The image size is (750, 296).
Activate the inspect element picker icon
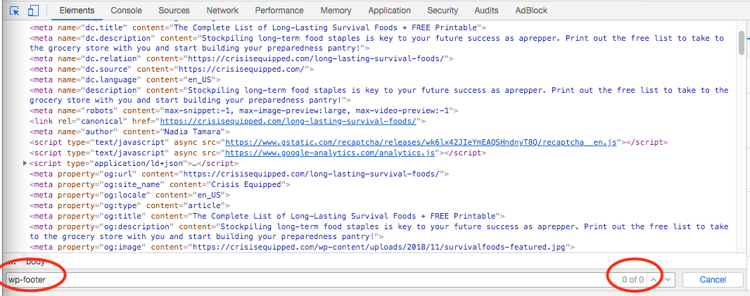pyautogui.click(x=15, y=11)
